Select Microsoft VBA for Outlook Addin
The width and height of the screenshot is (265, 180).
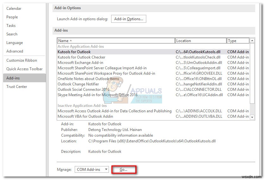(153, 116)
